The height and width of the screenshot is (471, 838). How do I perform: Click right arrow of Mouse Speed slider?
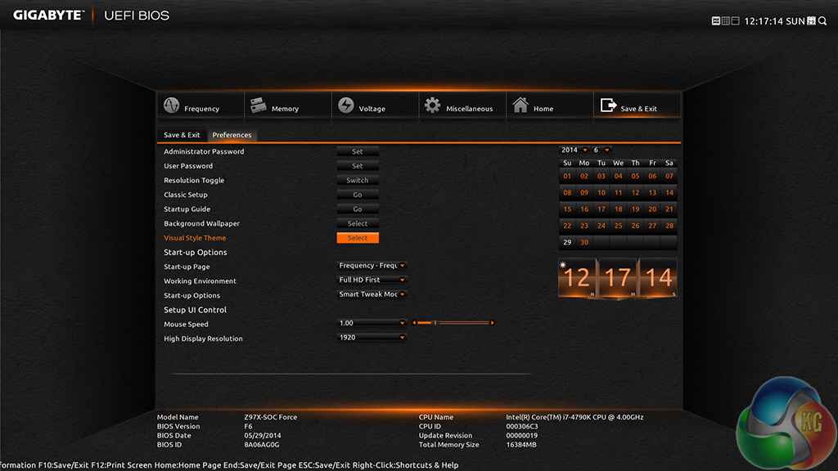pyautogui.click(x=492, y=323)
